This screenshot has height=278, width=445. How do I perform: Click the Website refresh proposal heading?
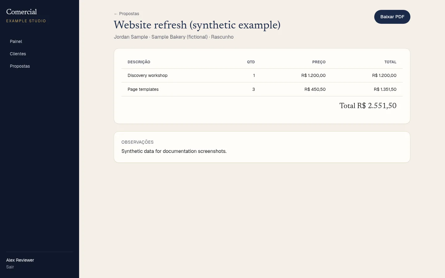197,25
